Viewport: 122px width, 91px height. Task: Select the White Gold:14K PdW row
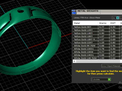click(97, 58)
